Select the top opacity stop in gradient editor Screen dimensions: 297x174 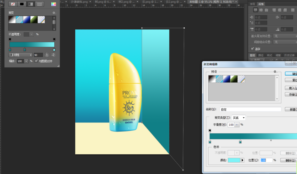tap(210, 131)
